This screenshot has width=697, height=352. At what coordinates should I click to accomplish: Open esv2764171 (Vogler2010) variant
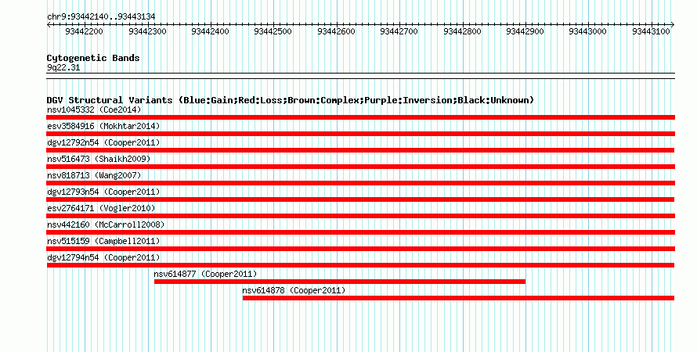tap(101, 208)
